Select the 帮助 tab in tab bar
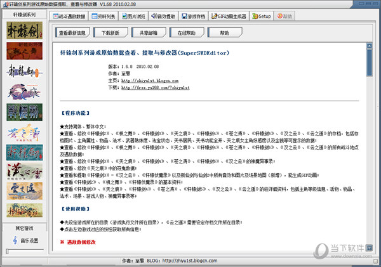This screenshot has height=267, width=381. pos(284,16)
